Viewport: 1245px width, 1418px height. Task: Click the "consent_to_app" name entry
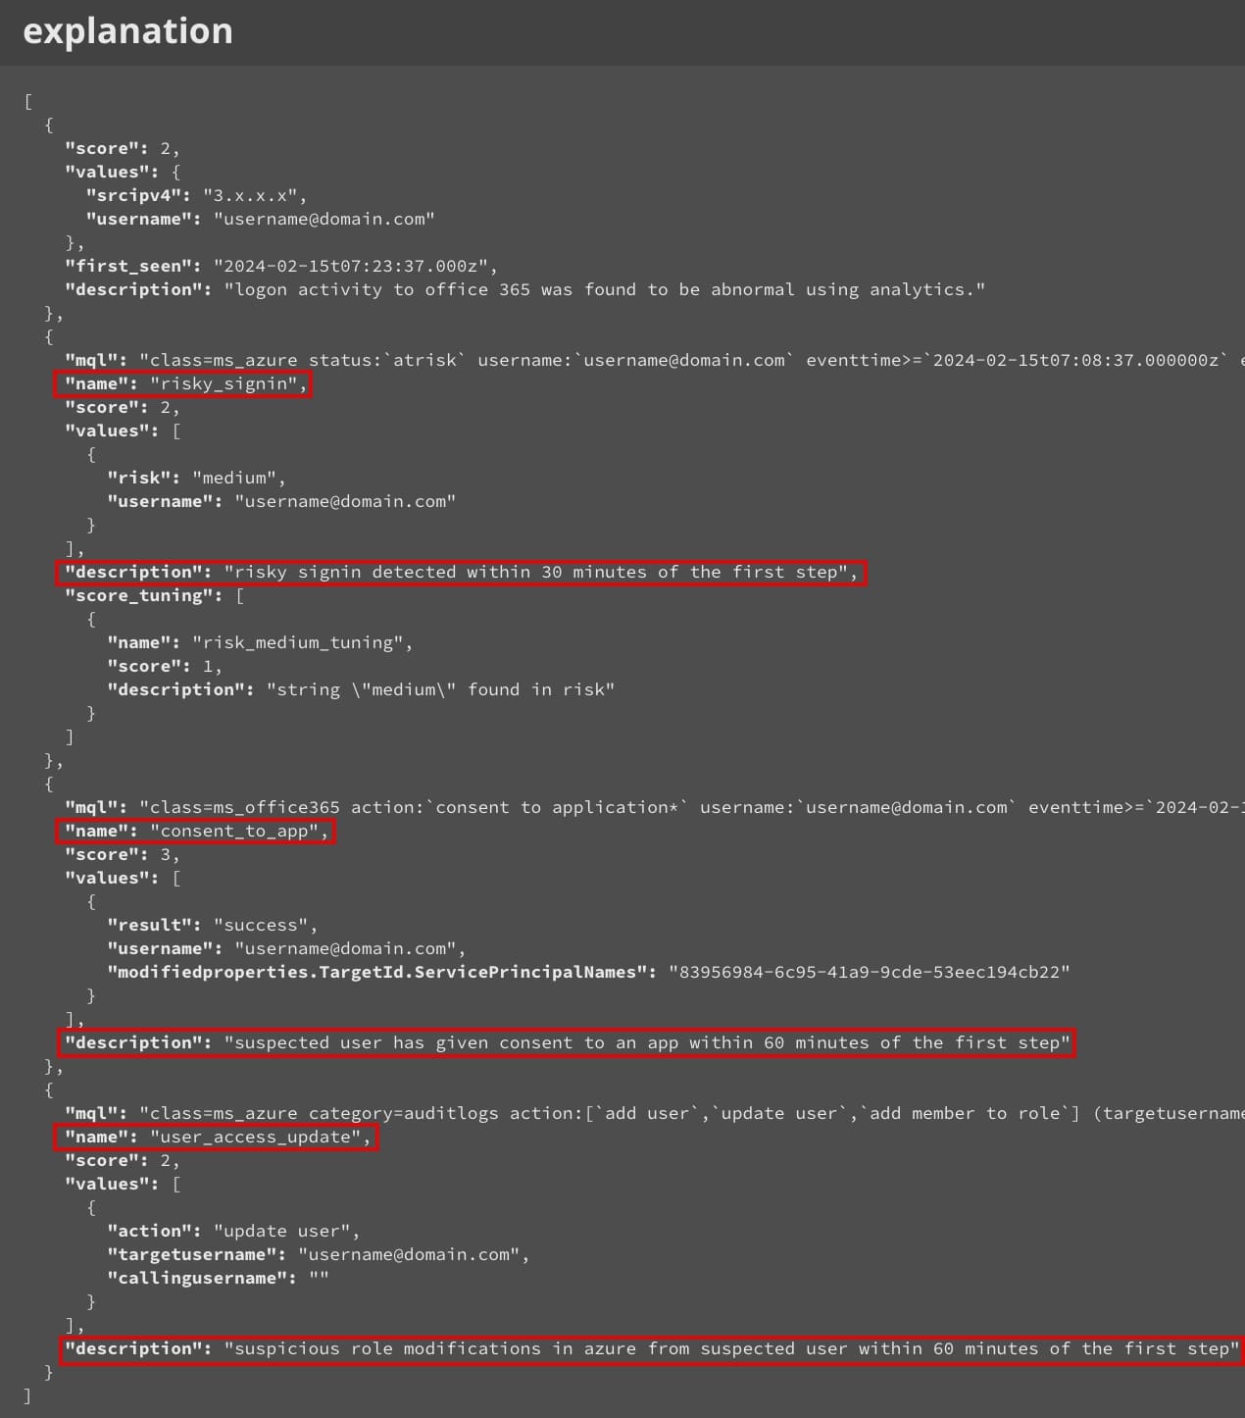point(195,831)
